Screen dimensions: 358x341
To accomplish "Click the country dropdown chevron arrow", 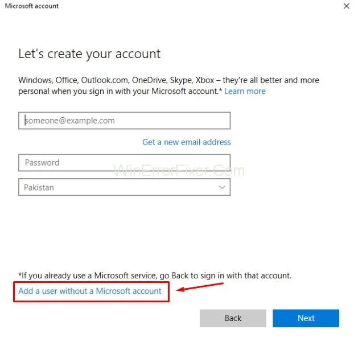I will click(x=222, y=187).
